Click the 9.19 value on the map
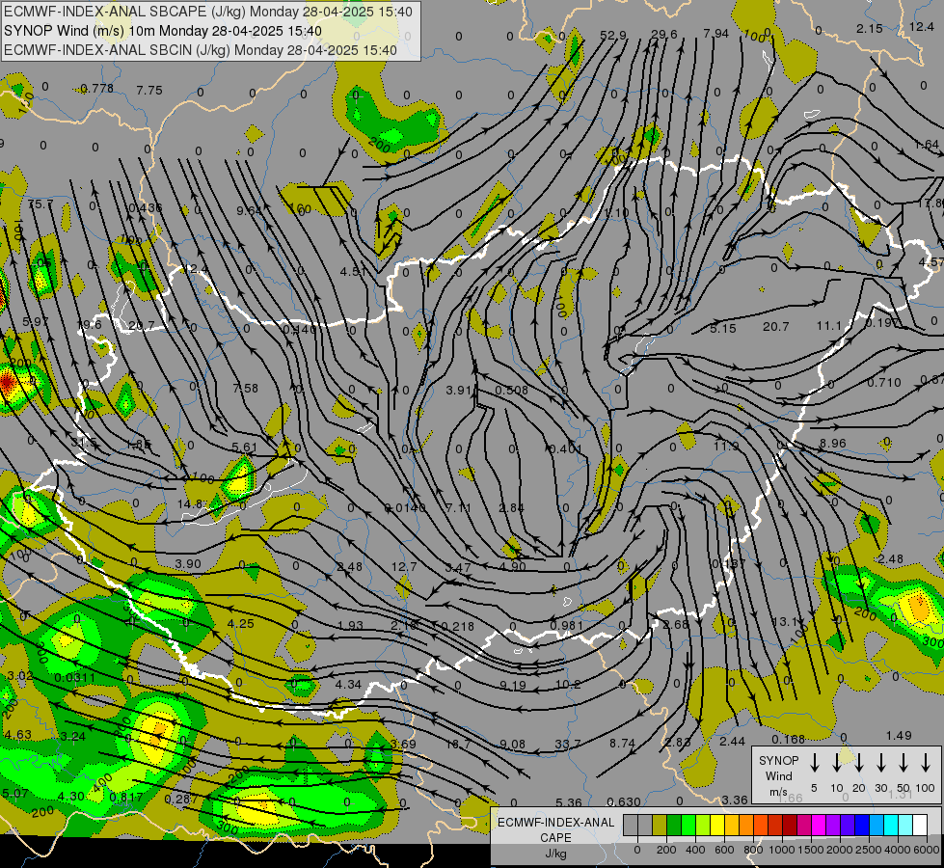 coord(513,686)
